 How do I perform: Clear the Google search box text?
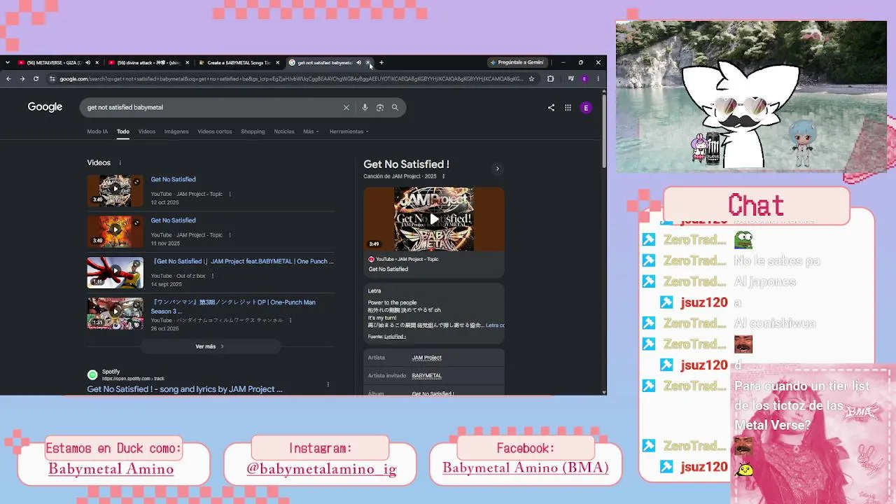pyautogui.click(x=346, y=108)
